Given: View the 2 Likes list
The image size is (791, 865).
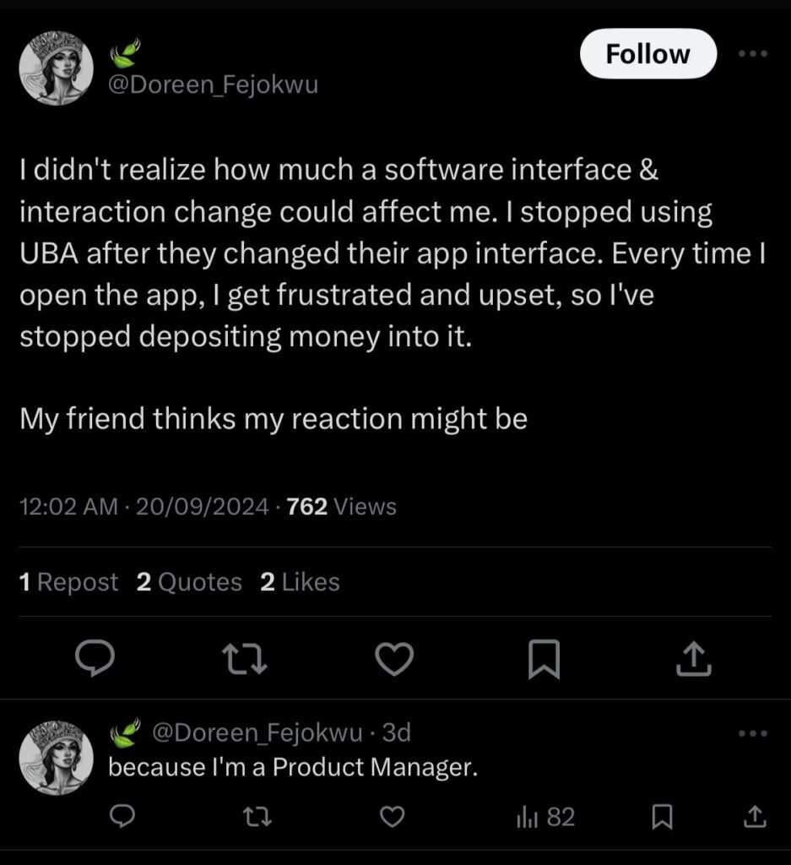Looking at the screenshot, I should pos(300,582).
